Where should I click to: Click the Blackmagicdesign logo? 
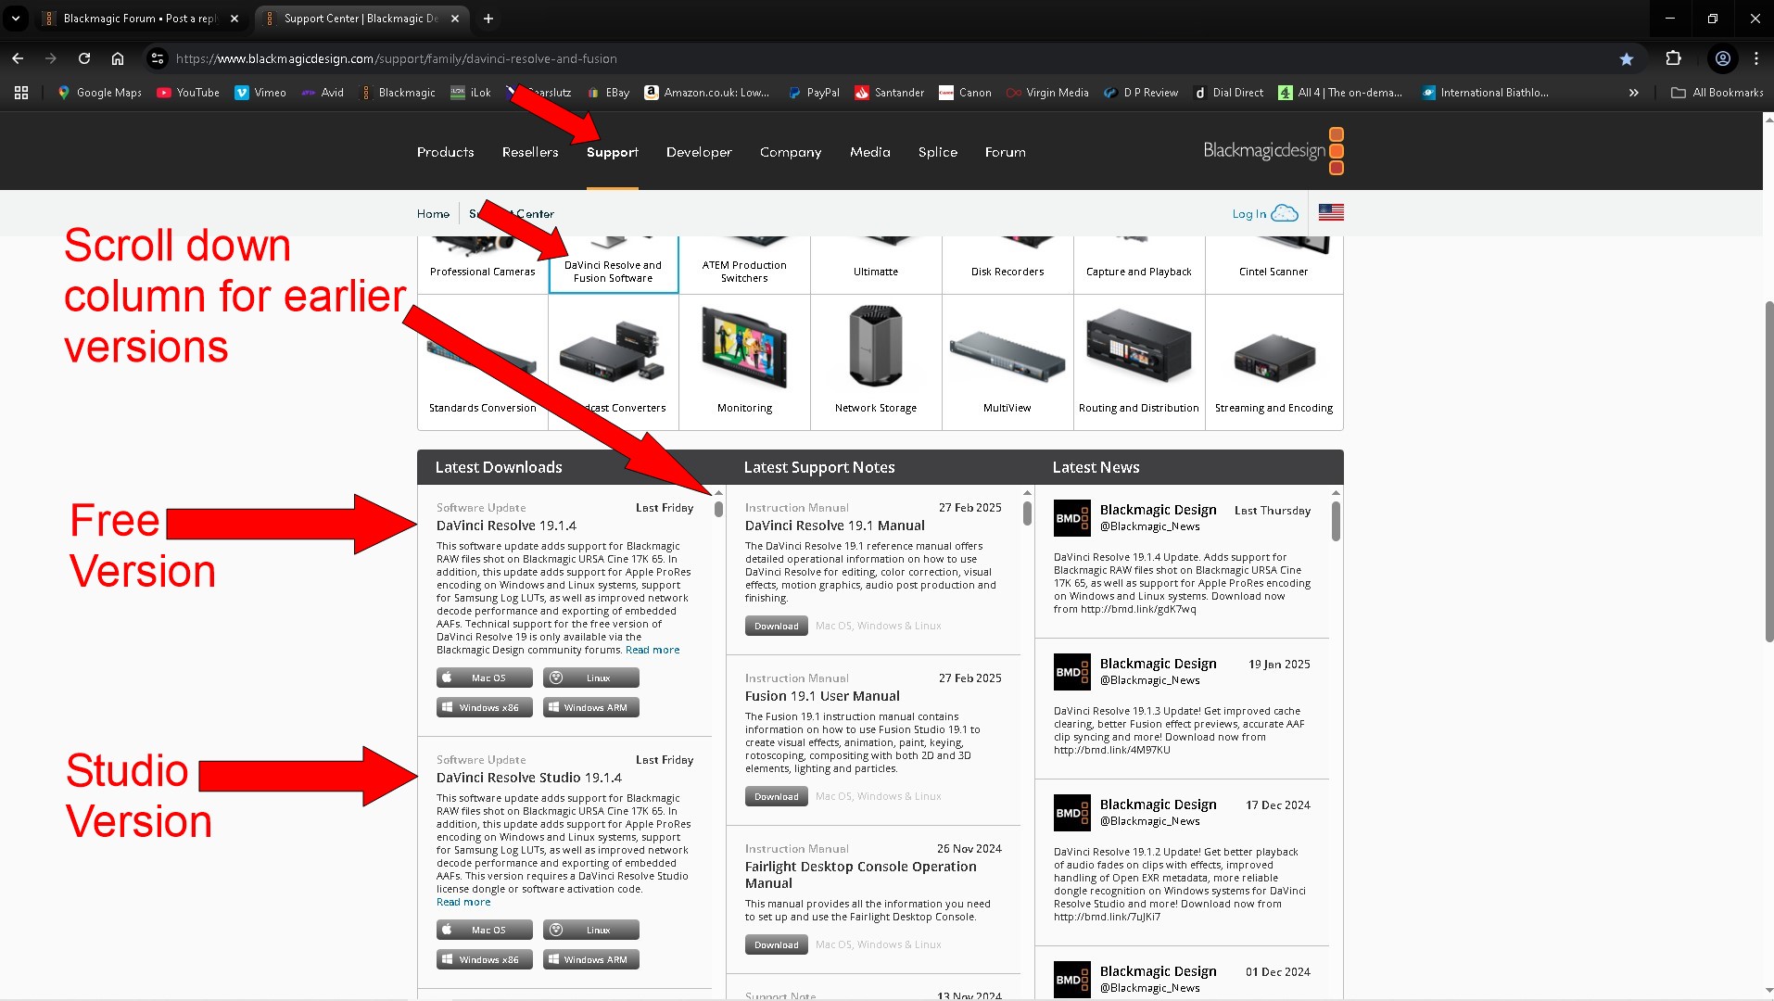1273,151
